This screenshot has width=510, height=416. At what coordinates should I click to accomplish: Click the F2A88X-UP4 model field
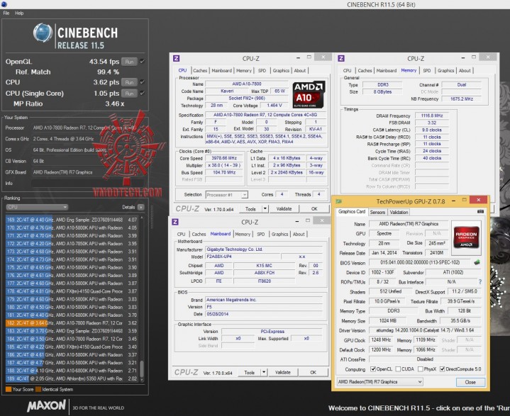[x=243, y=257]
